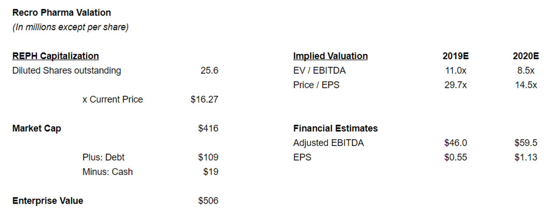This screenshot has height=214, width=553.
Task: Select the 2019E column header
Action: [456, 56]
